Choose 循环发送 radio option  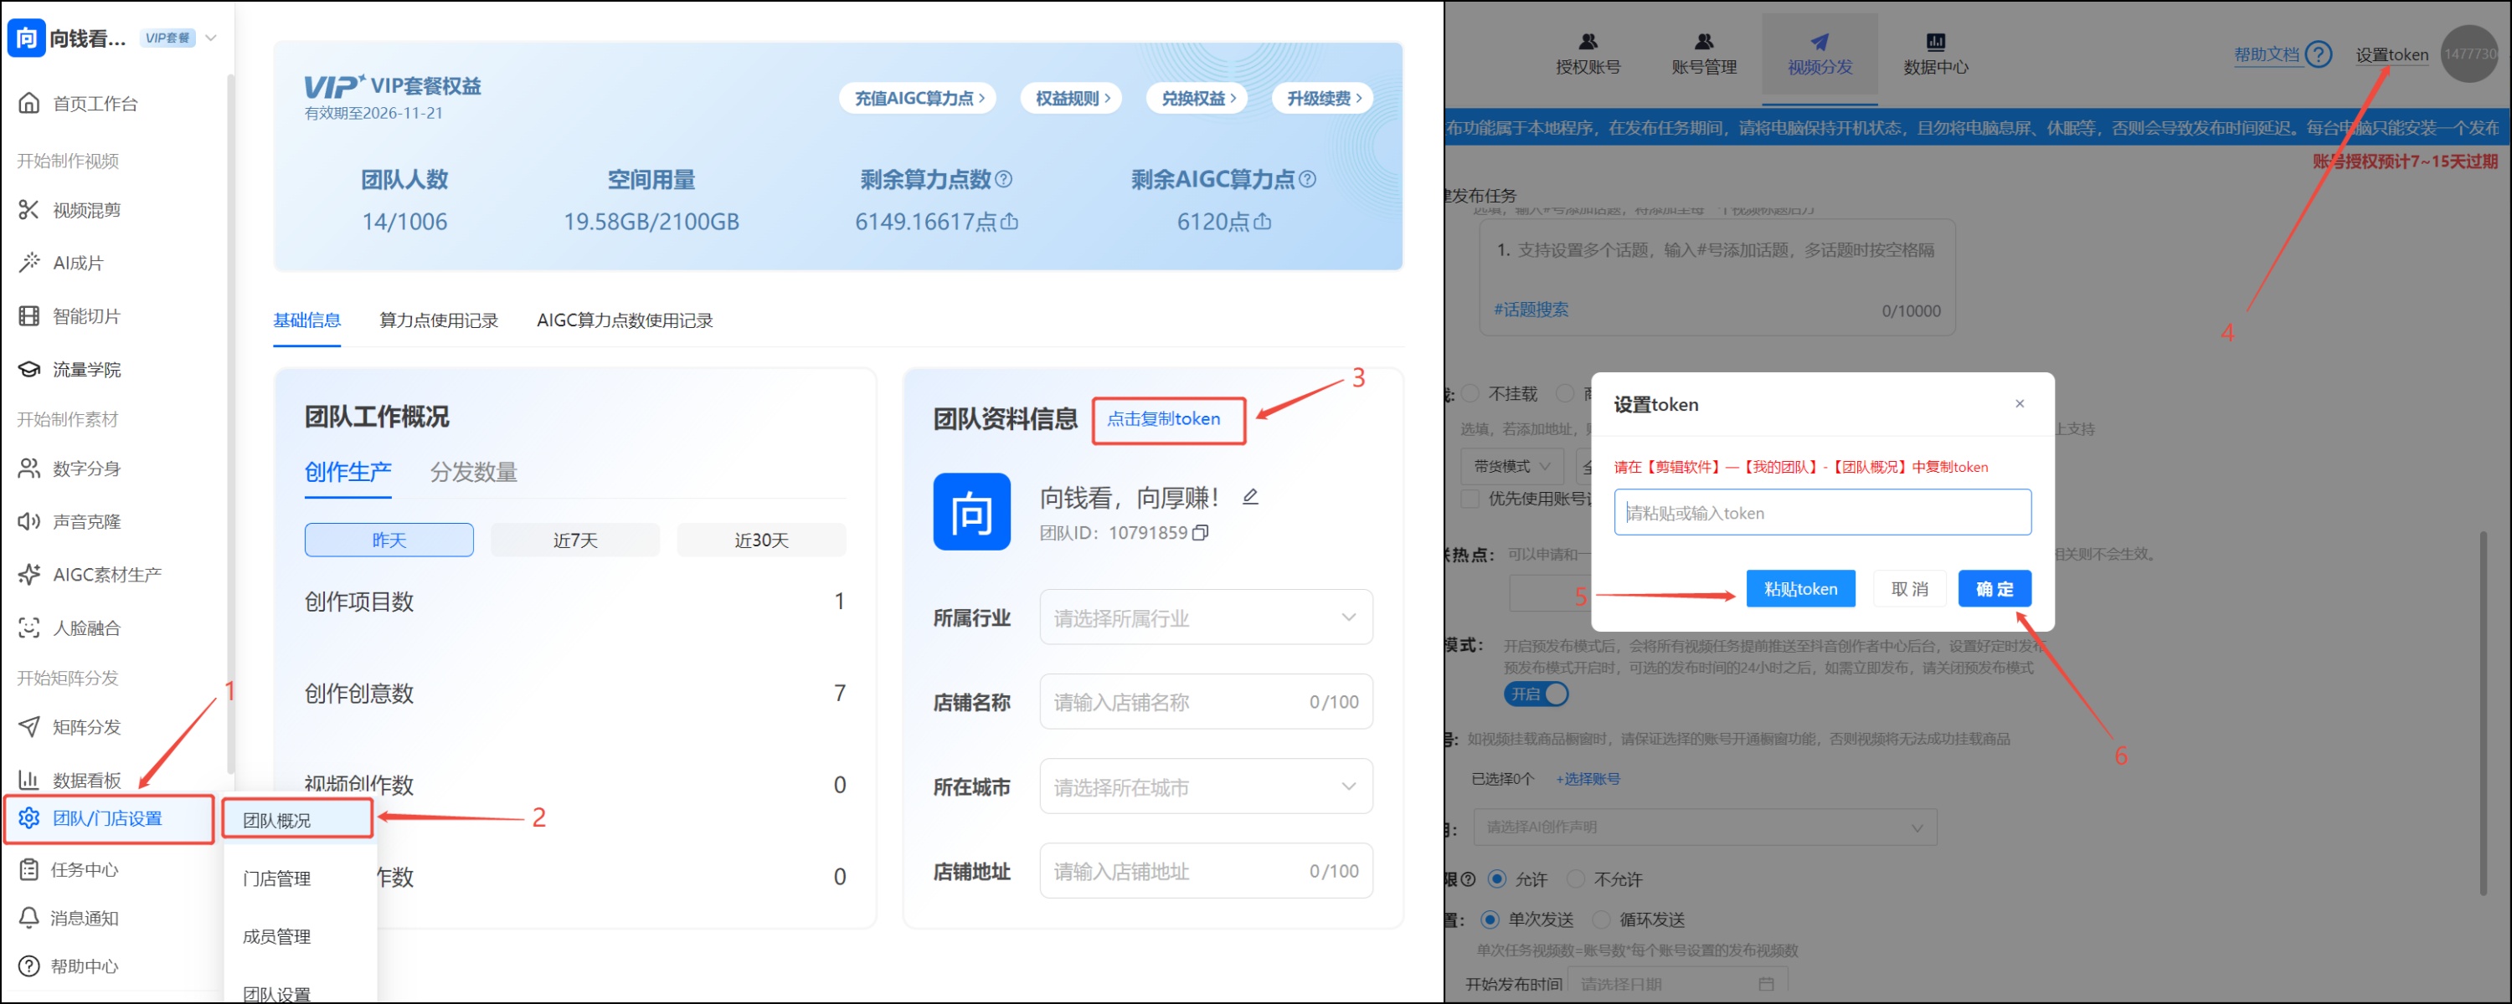click(1601, 919)
